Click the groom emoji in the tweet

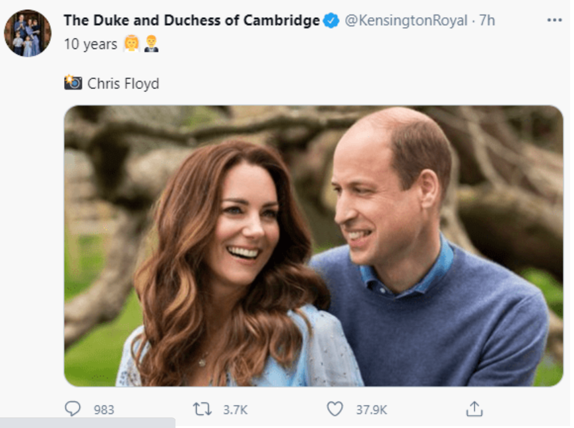click(x=152, y=44)
